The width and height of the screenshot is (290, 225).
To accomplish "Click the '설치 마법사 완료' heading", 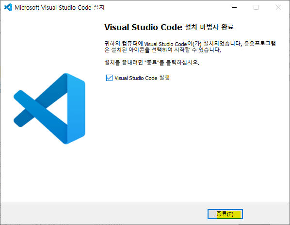I will tap(209, 27).
